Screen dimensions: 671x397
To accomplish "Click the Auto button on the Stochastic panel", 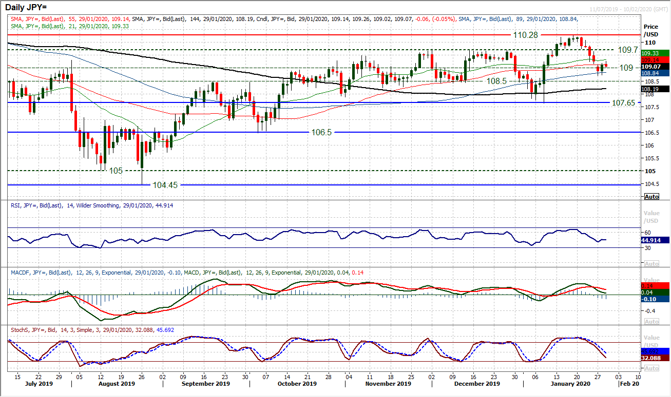I will tap(651, 368).
